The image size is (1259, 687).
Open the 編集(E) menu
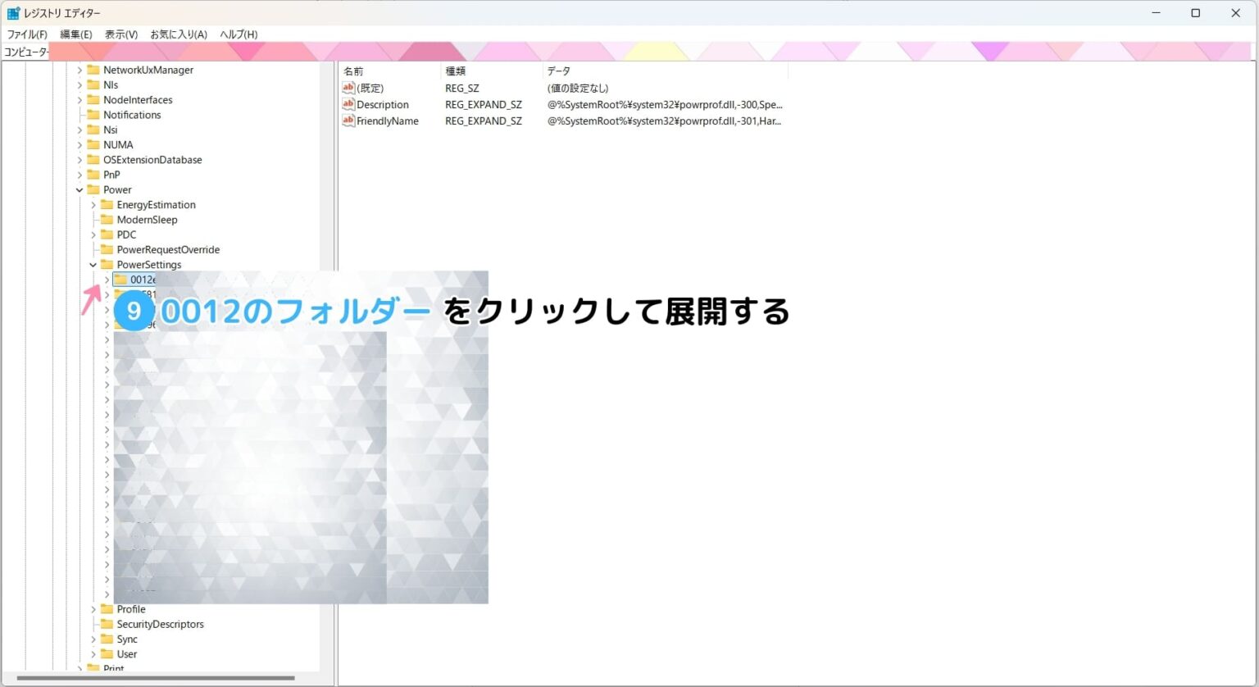pos(75,34)
